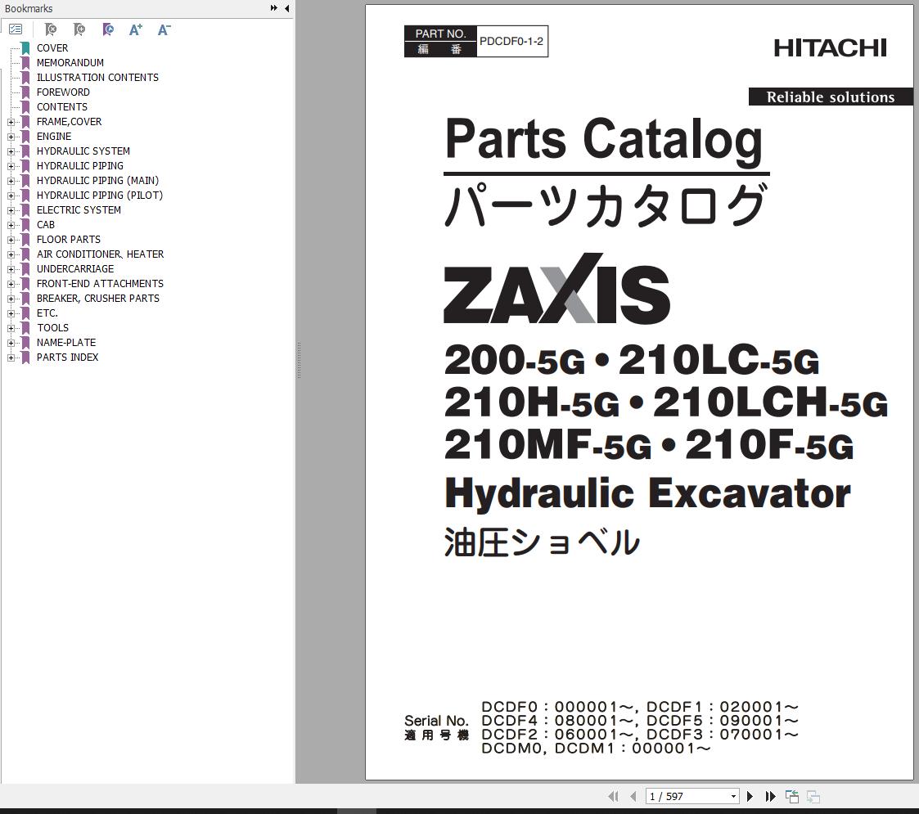
Task: Select the HYDRAULIC SYSTEM bookmark label
Action: click(x=83, y=151)
